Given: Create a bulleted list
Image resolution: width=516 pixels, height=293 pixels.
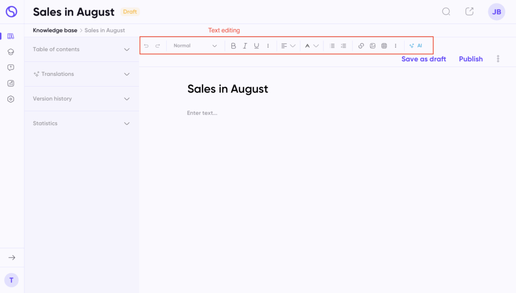Looking at the screenshot, I should click(x=332, y=46).
